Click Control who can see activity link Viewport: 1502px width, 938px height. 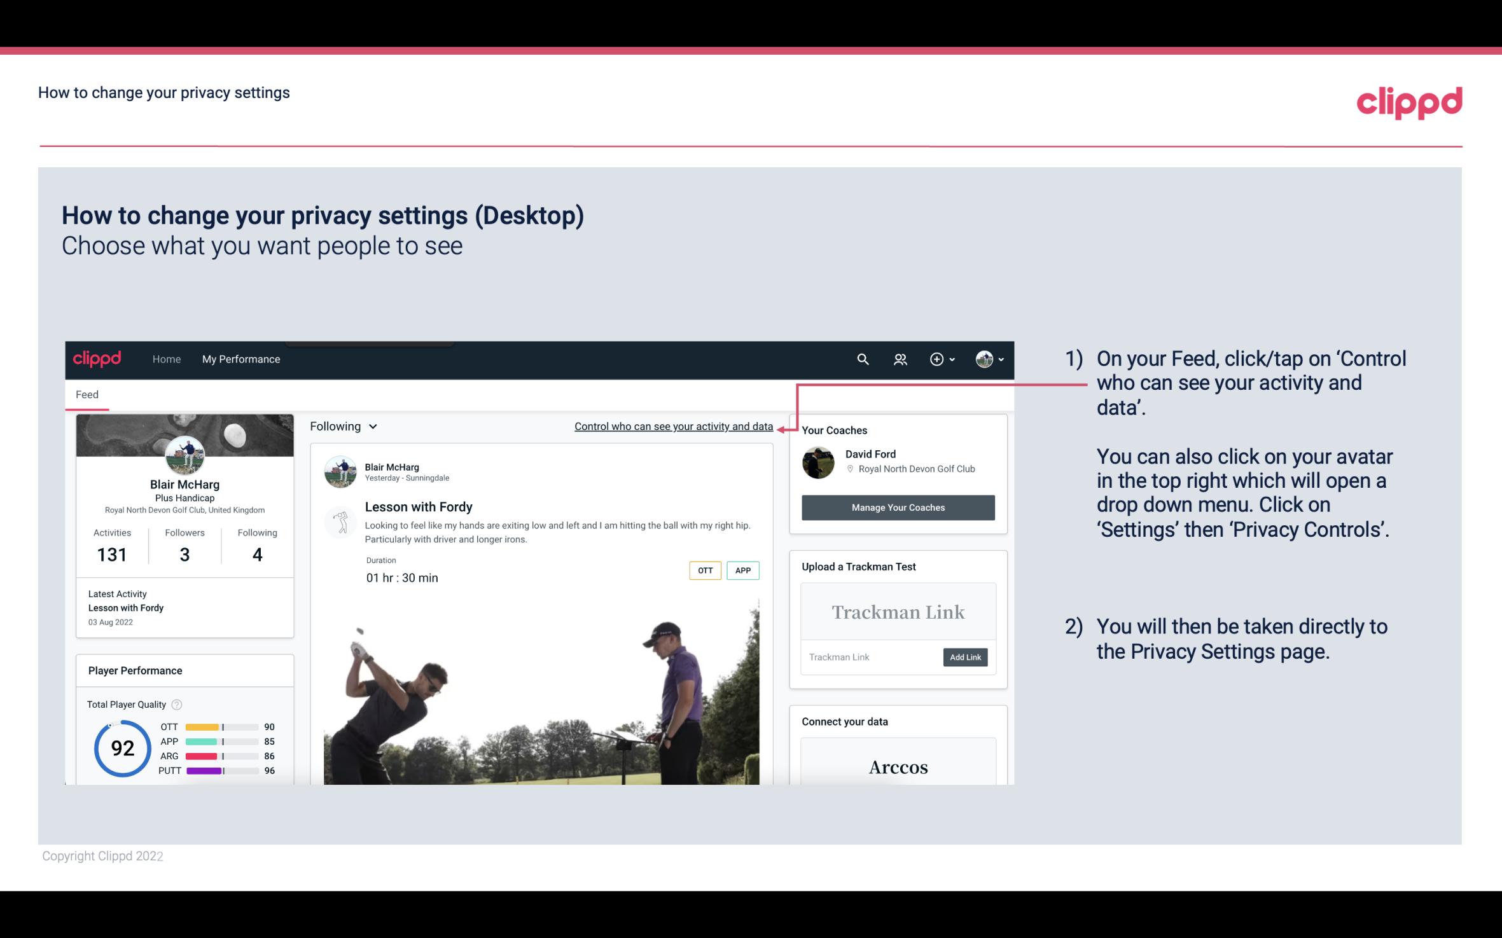click(673, 425)
